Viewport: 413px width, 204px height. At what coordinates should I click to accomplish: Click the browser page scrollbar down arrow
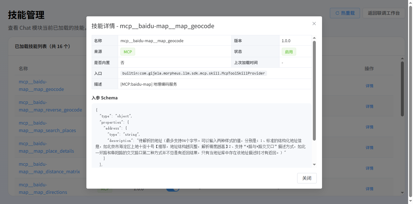tap(410, 201)
